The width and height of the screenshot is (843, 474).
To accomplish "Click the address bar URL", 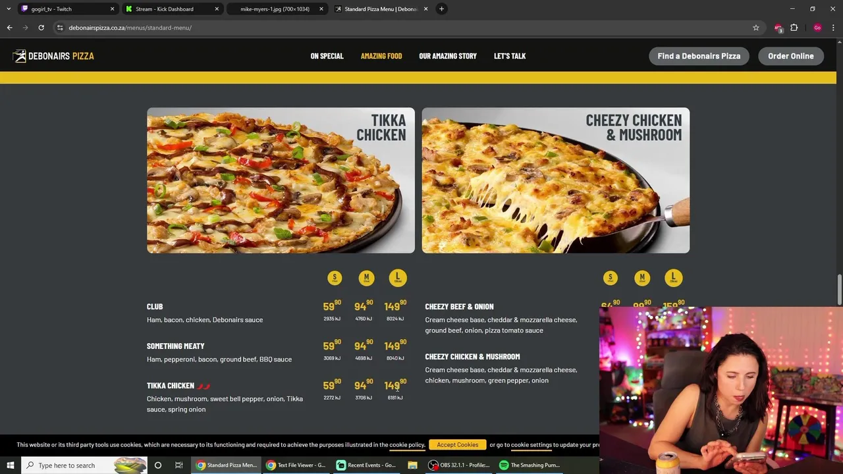I will [x=130, y=28].
